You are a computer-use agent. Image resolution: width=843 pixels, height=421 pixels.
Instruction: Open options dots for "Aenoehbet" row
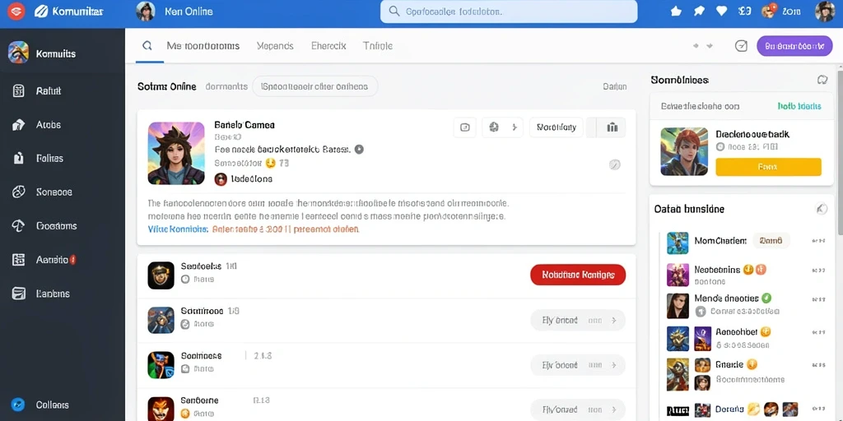tap(819, 332)
